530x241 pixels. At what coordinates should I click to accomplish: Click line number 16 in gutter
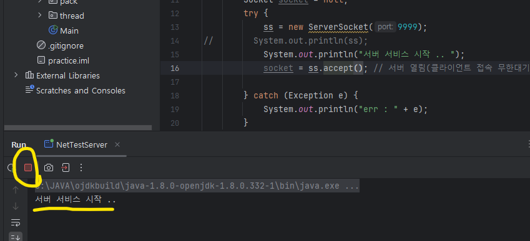(x=174, y=68)
